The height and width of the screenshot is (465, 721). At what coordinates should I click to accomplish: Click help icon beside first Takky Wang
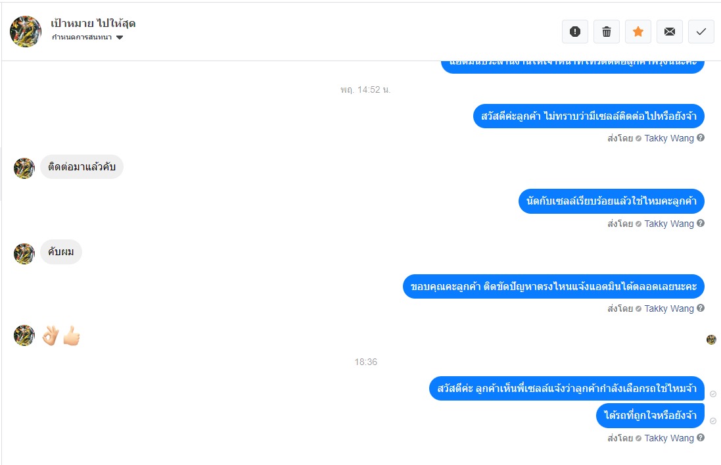[x=701, y=137]
